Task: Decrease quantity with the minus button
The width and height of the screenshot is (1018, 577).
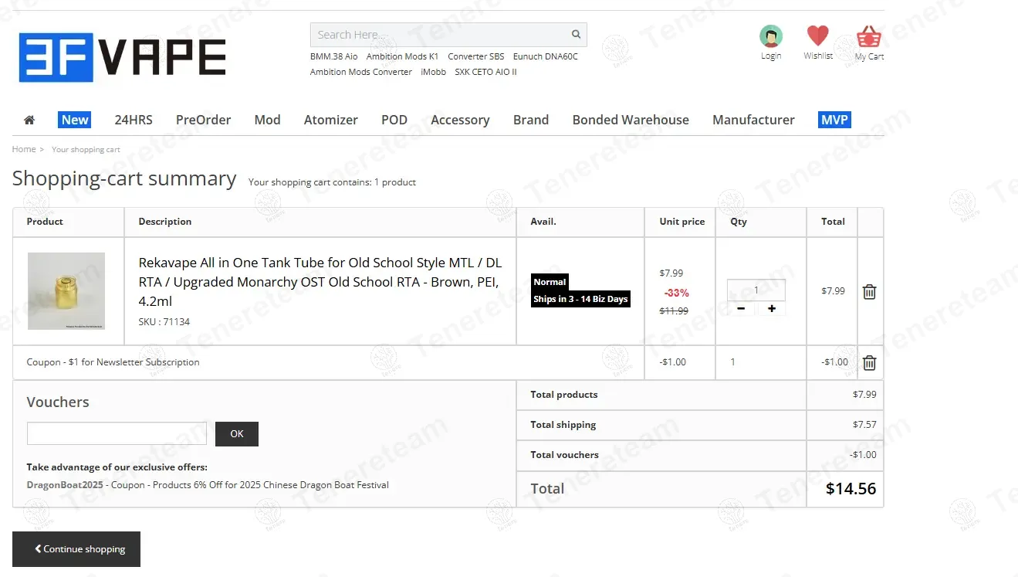Action: click(x=741, y=309)
